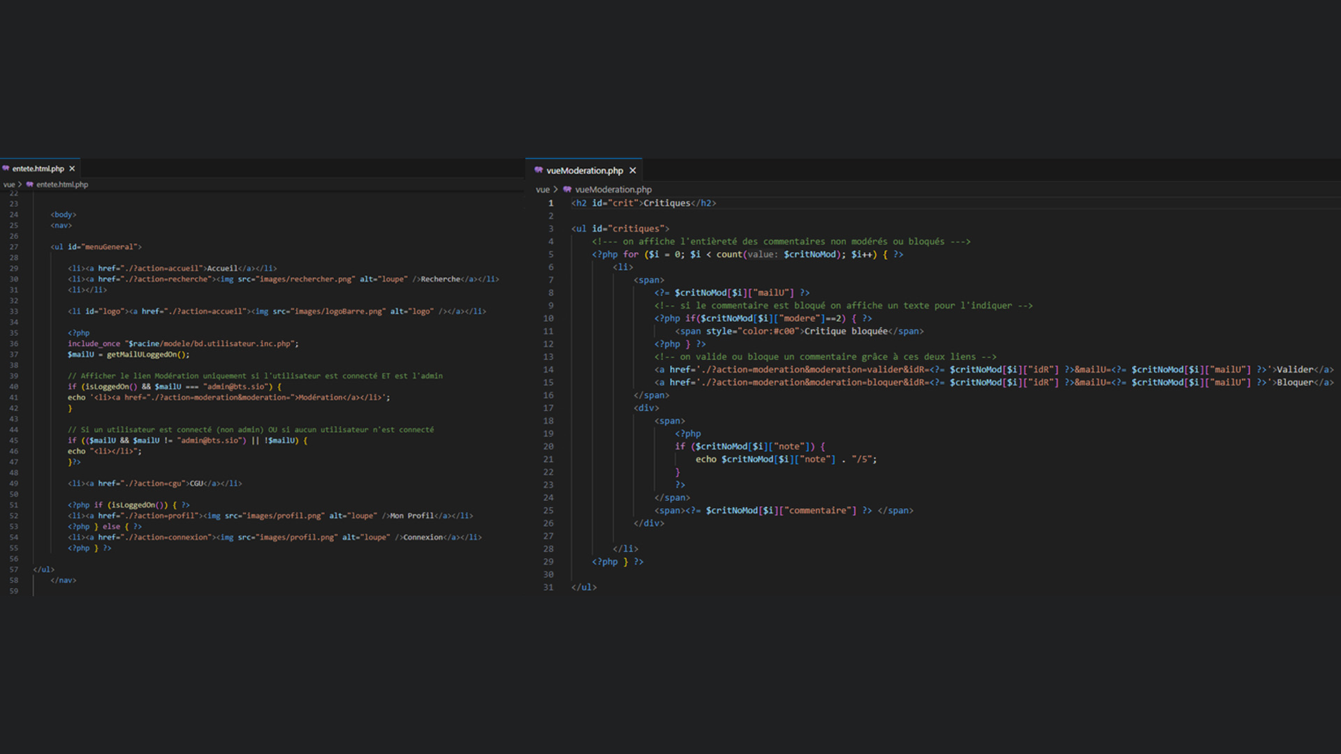
Task: Click line number 1 in vueModeration.php
Action: [x=550, y=203]
